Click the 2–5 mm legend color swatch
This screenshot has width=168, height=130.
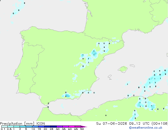(x=23, y=127)
